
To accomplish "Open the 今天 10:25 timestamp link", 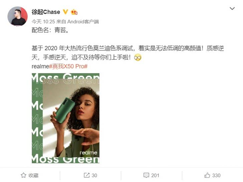I will (43, 22).
